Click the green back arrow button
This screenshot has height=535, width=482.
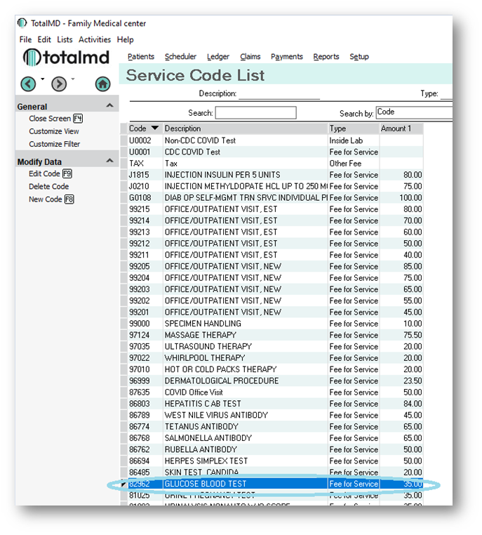pyautogui.click(x=28, y=84)
